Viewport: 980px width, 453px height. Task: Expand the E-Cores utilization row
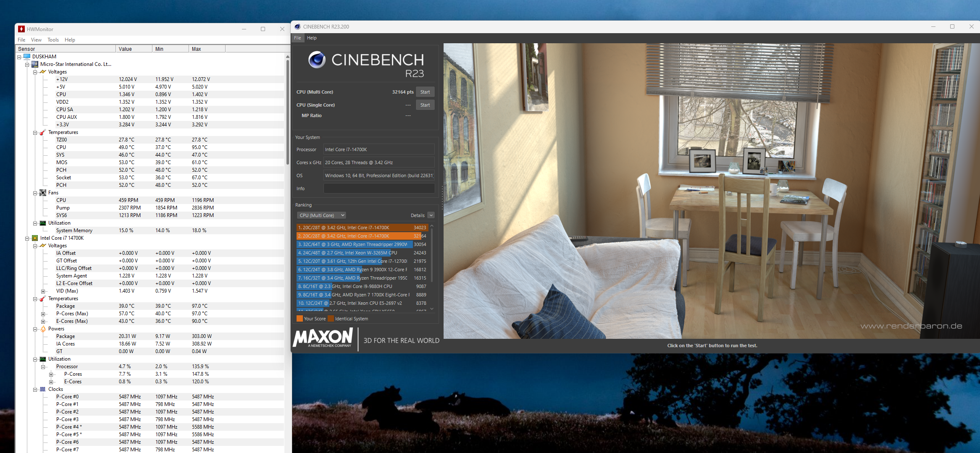51,382
